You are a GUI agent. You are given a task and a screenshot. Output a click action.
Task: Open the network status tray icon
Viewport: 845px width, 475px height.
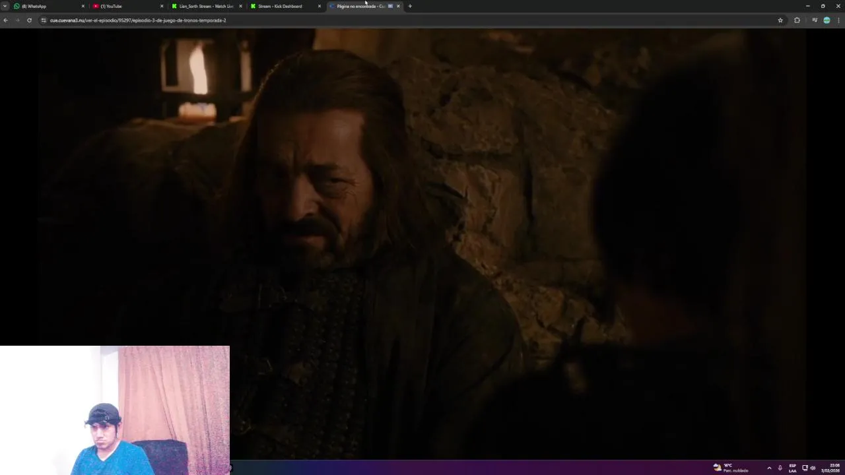pos(805,468)
